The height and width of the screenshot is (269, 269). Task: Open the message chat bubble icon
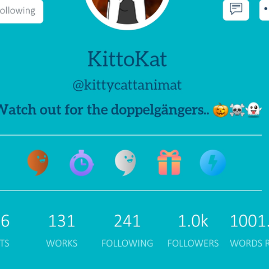[236, 9]
